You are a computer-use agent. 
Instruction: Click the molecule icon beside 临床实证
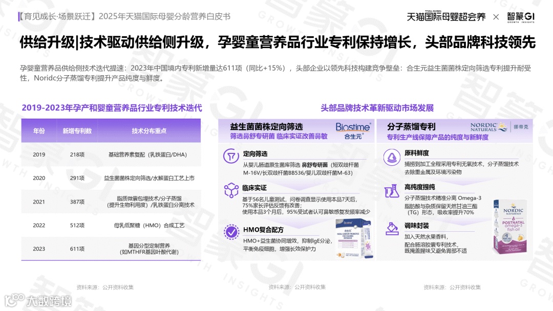coord(231,190)
